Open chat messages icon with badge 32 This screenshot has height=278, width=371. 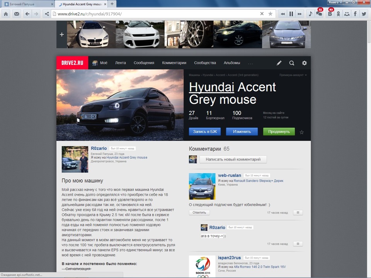click(x=319, y=14)
